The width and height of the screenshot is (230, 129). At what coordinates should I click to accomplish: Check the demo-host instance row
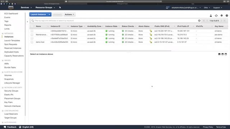(32, 42)
